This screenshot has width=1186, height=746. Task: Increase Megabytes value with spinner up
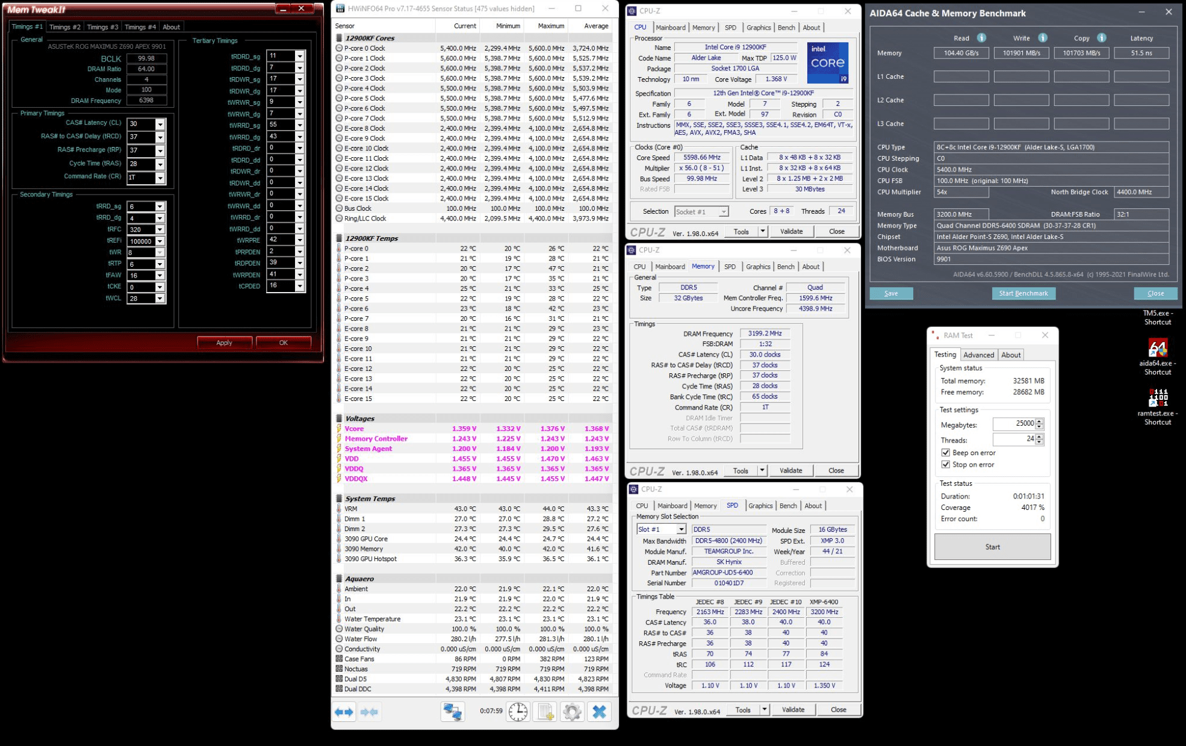click(x=1039, y=421)
